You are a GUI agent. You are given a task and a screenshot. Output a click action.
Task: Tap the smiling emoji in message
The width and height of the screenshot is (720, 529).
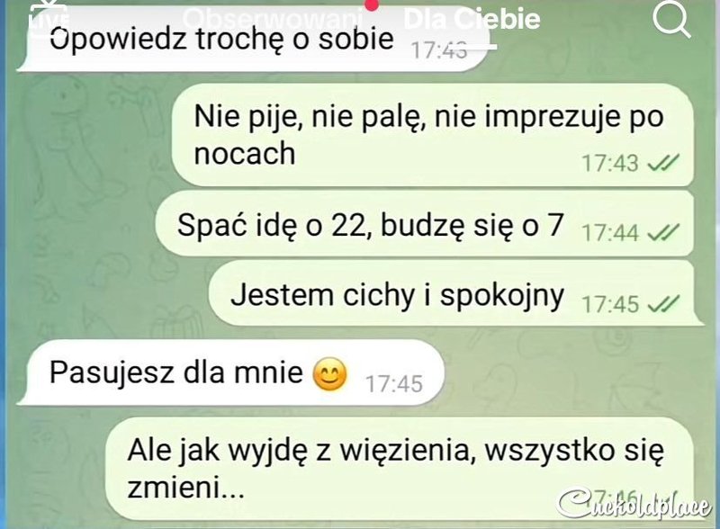click(x=329, y=374)
